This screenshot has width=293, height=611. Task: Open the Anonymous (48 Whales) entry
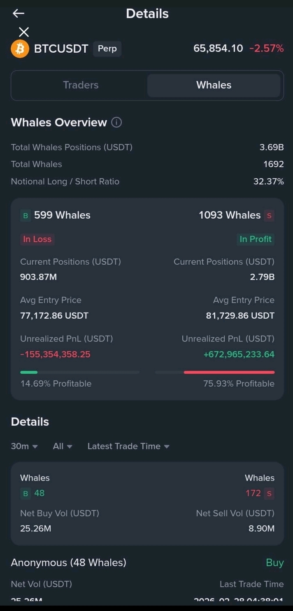(68, 562)
